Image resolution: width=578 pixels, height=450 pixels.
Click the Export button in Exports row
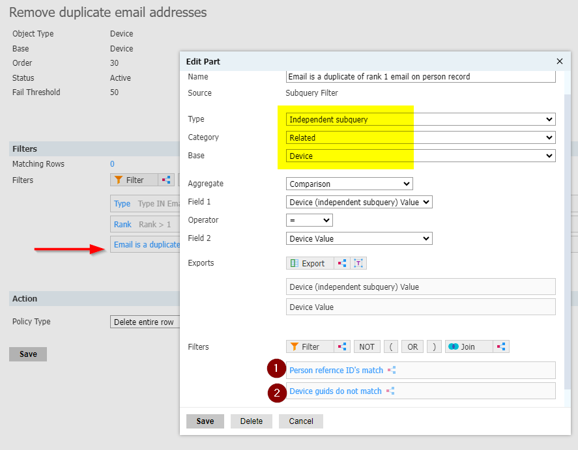tap(310, 263)
